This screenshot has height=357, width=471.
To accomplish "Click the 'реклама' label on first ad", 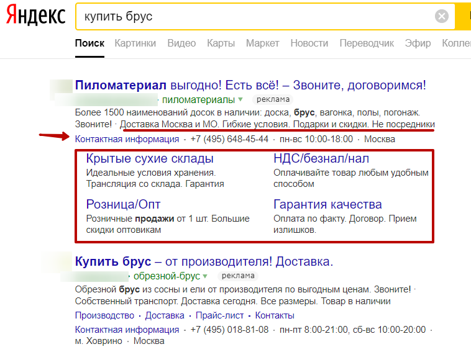I will tap(273, 99).
